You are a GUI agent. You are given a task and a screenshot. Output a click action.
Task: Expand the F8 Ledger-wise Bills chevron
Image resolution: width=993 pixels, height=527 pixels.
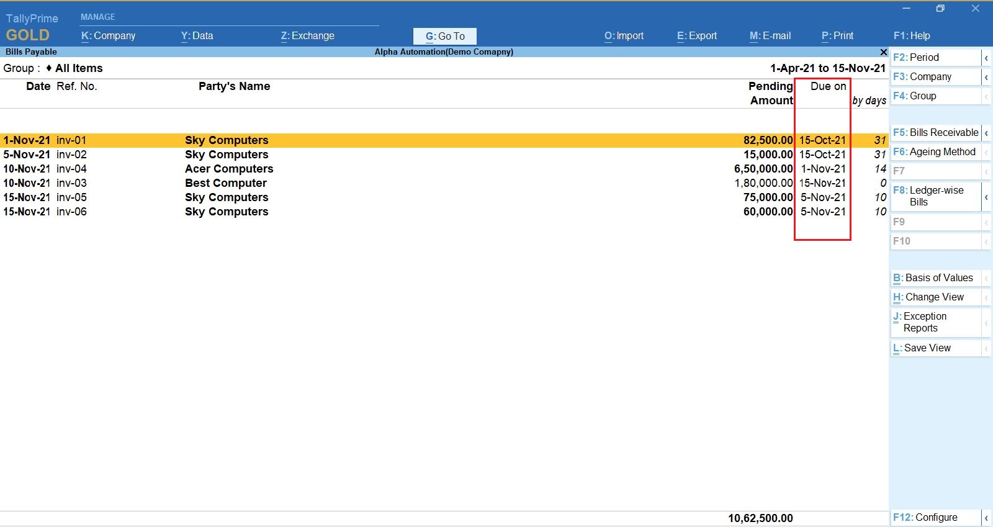click(986, 197)
